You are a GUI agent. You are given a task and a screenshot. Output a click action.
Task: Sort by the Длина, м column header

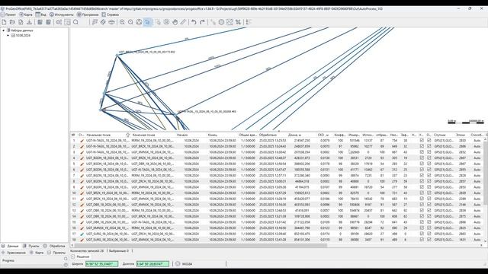pyautogui.click(x=295, y=135)
